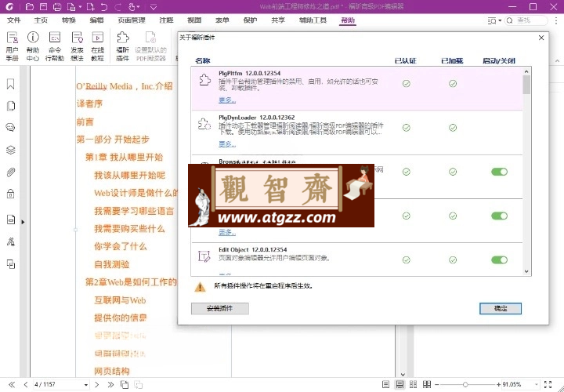564x392 pixels.
Task: Click the Undo arrow icon
Action: pyautogui.click(x=104, y=6)
